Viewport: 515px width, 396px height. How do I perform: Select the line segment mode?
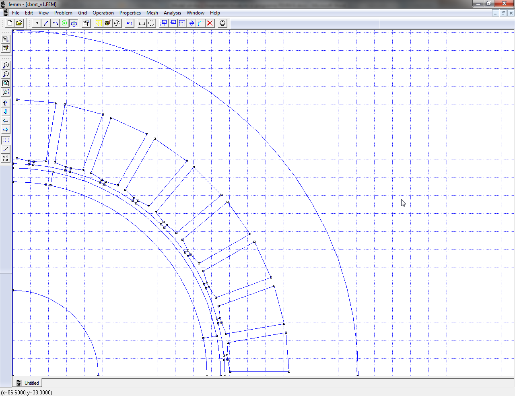[x=46, y=23]
